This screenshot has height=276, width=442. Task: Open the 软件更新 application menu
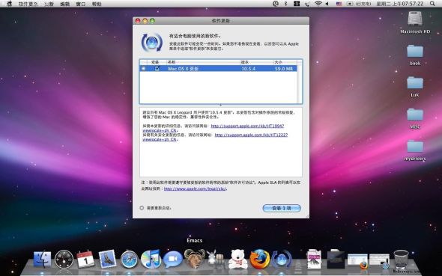point(28,4)
